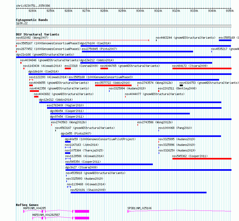Select the Cytogenetic Bands track title

tap(32, 20)
